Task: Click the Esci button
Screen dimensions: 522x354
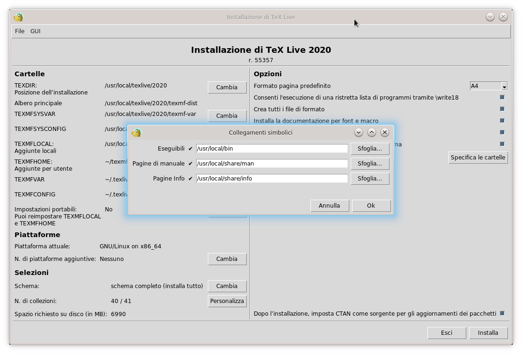Action: click(x=447, y=333)
